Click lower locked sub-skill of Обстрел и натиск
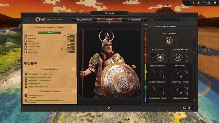This screenshot has width=219, height=123. point(185,60)
